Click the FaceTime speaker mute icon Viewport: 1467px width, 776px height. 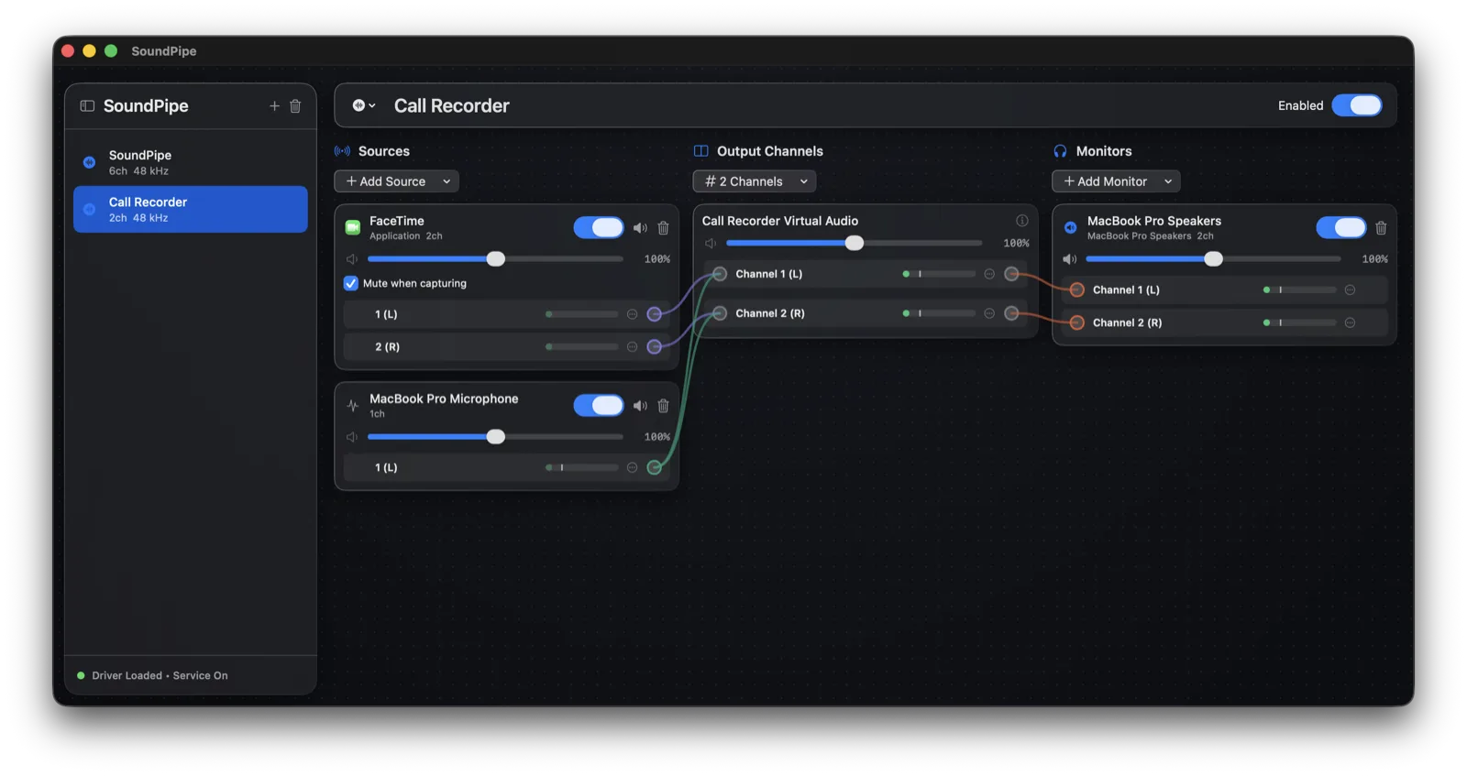(640, 228)
